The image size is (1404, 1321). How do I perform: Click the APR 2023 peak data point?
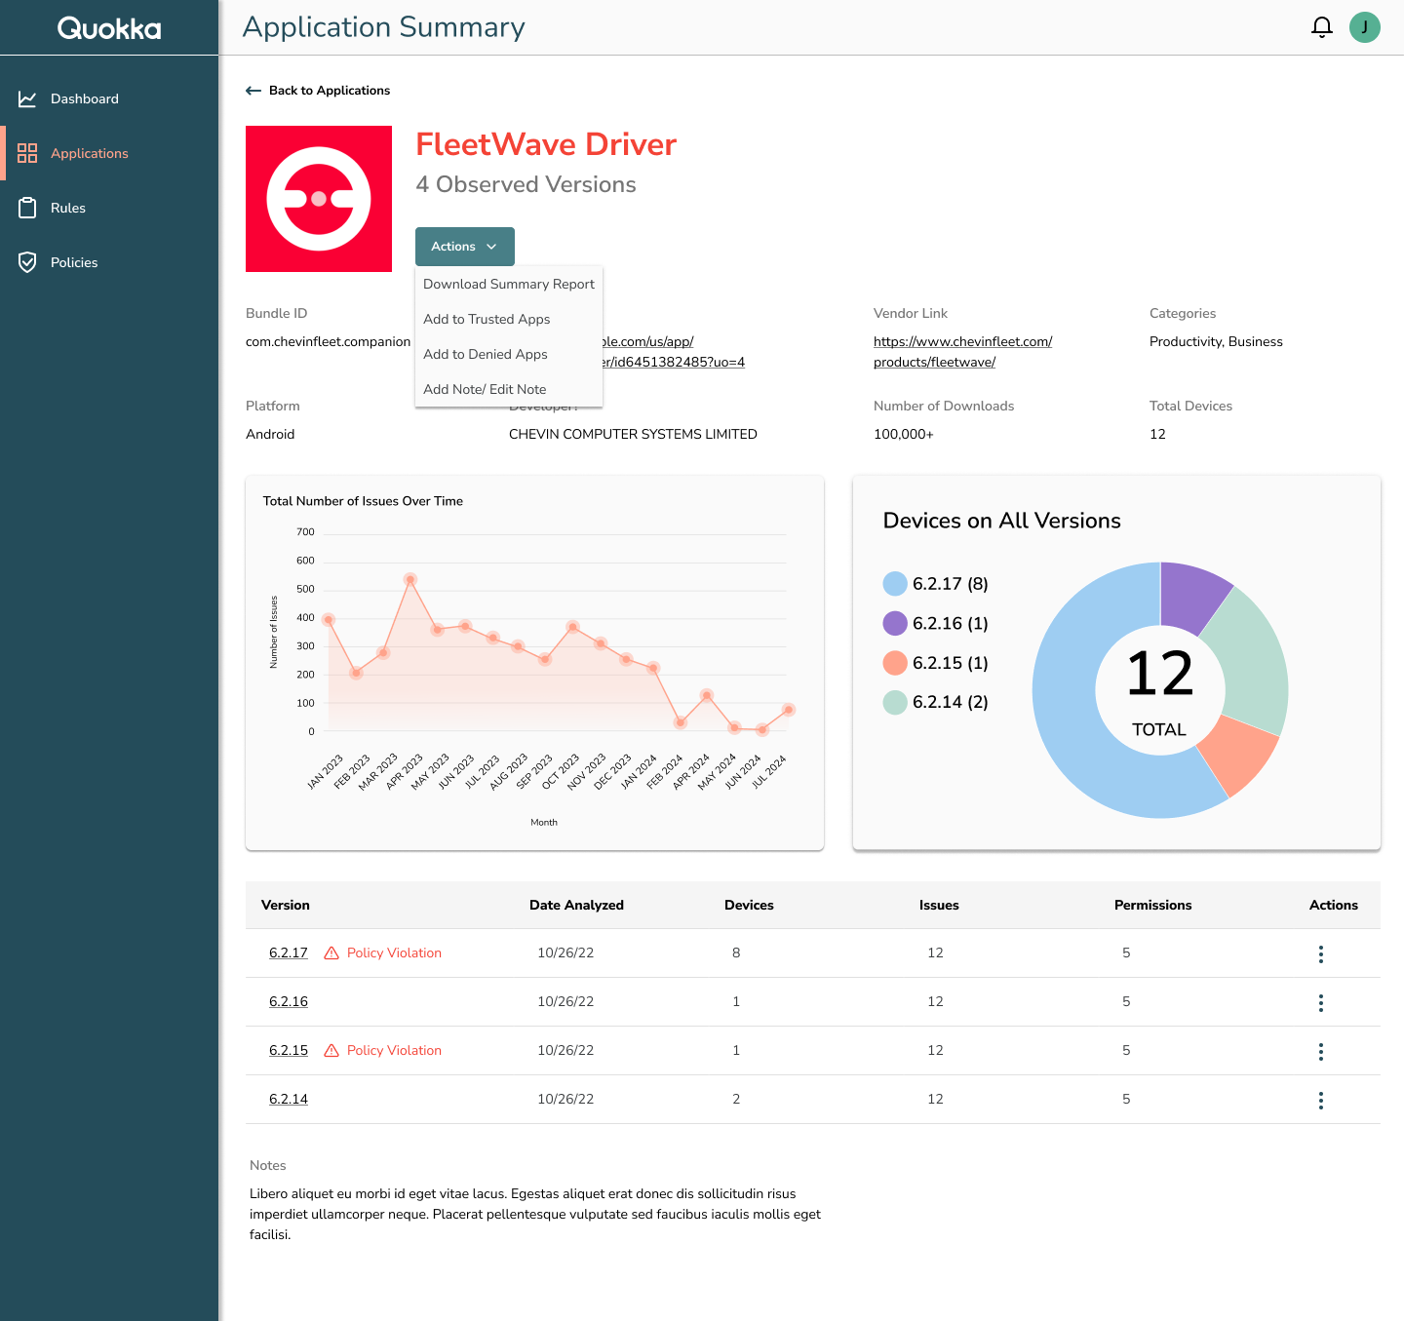coord(410,579)
